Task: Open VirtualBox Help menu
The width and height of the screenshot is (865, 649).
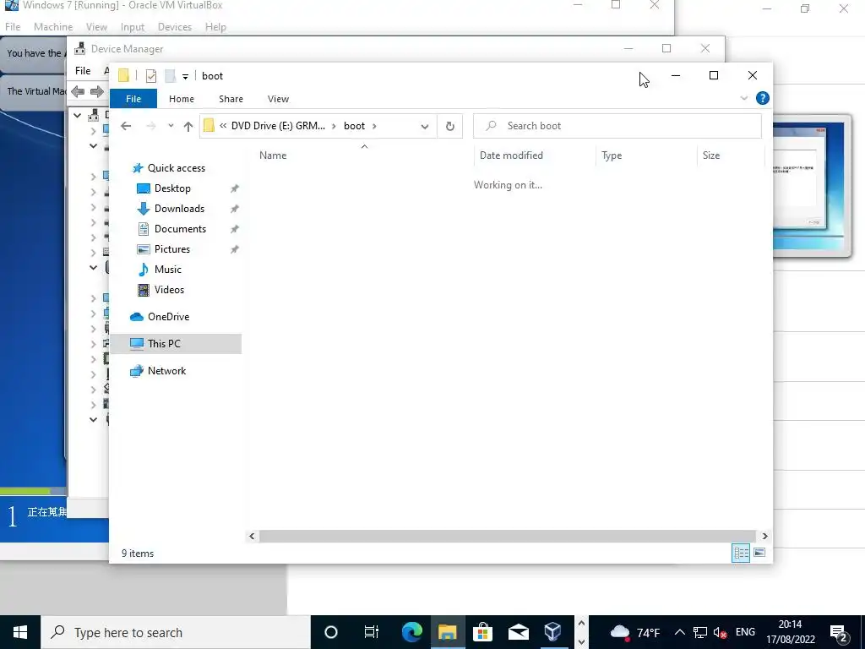Action: pos(215,27)
